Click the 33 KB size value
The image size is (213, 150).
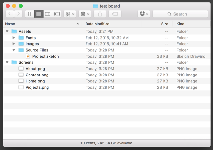click(x=163, y=56)
